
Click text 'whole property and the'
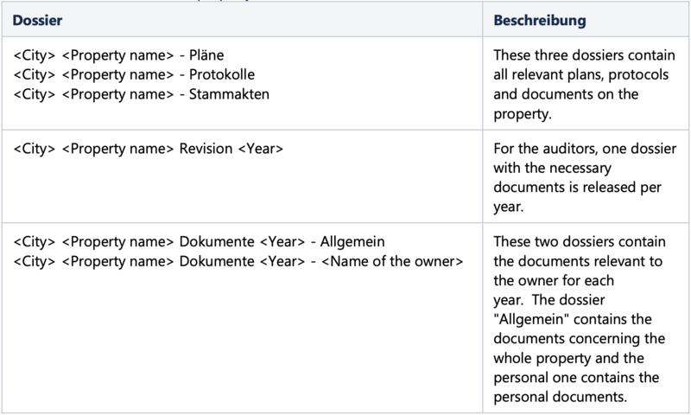click(x=568, y=358)
